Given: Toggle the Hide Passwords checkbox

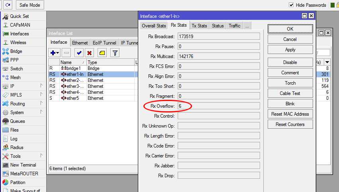Looking at the screenshot, I should point(291,5).
